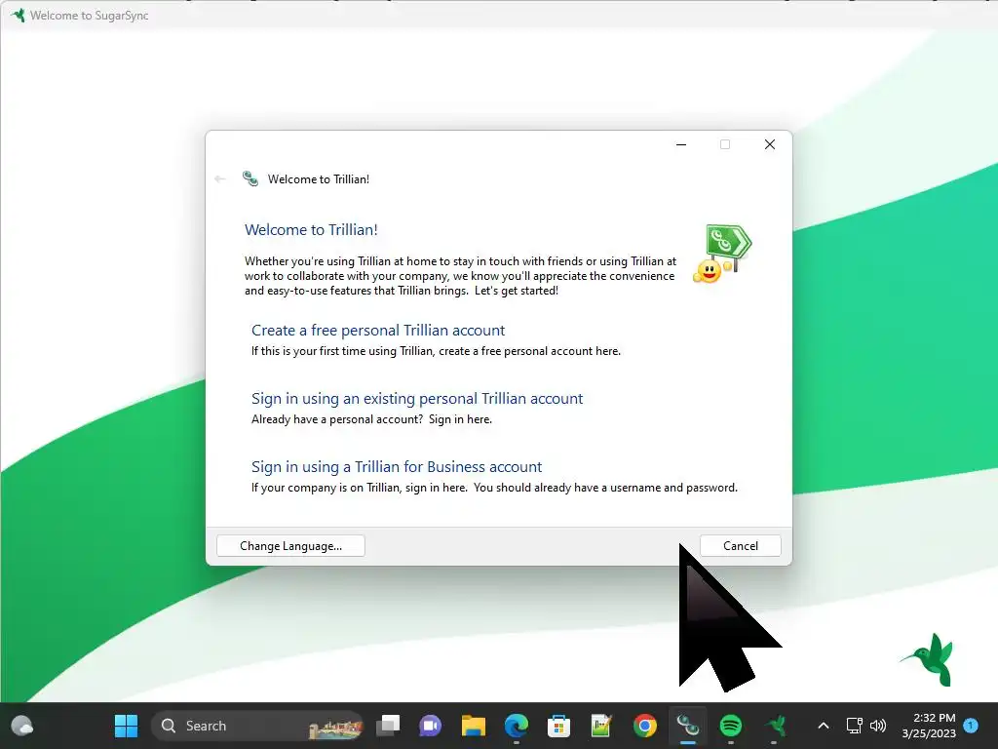
Task: Open the green notepad app on the taskbar
Action: [x=601, y=726]
